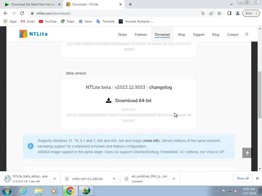The height and width of the screenshot is (196, 262).
Task: Click the info icon in blue notice
Action: pyautogui.click(x=31, y=146)
